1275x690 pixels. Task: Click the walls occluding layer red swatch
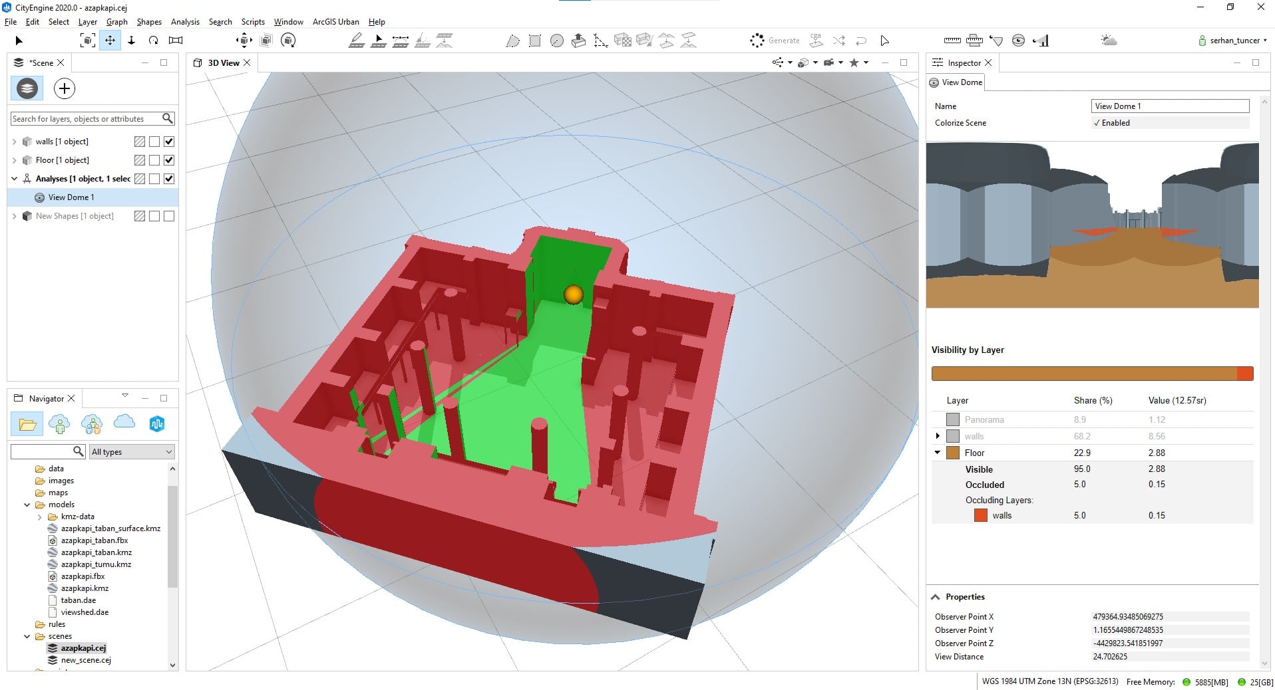(x=980, y=515)
